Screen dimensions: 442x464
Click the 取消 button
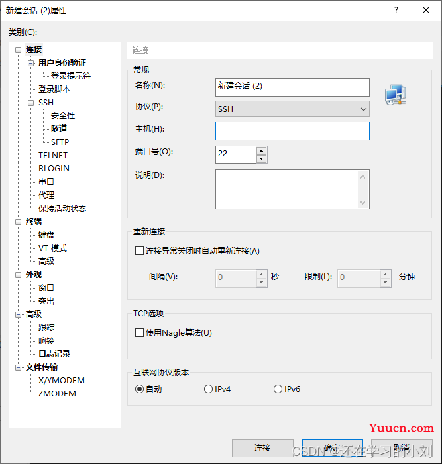click(402, 448)
